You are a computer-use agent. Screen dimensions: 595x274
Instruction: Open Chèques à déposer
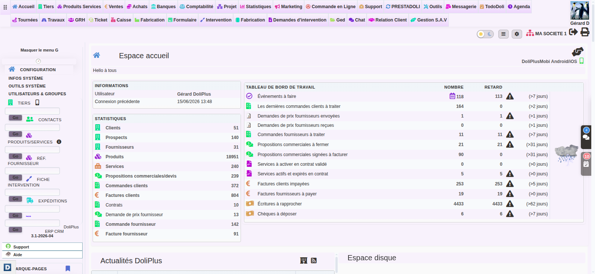(277, 214)
